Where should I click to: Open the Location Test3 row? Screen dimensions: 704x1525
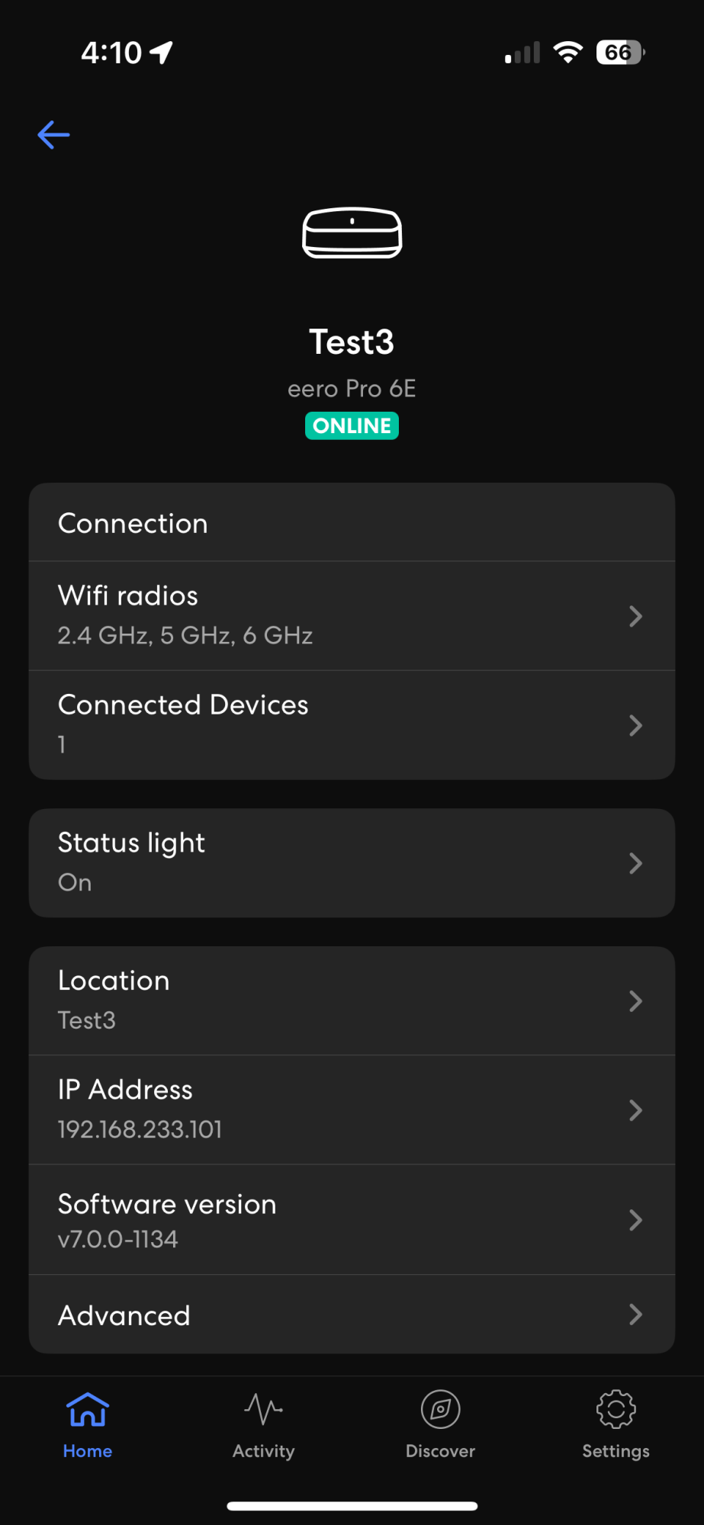[x=352, y=1000]
